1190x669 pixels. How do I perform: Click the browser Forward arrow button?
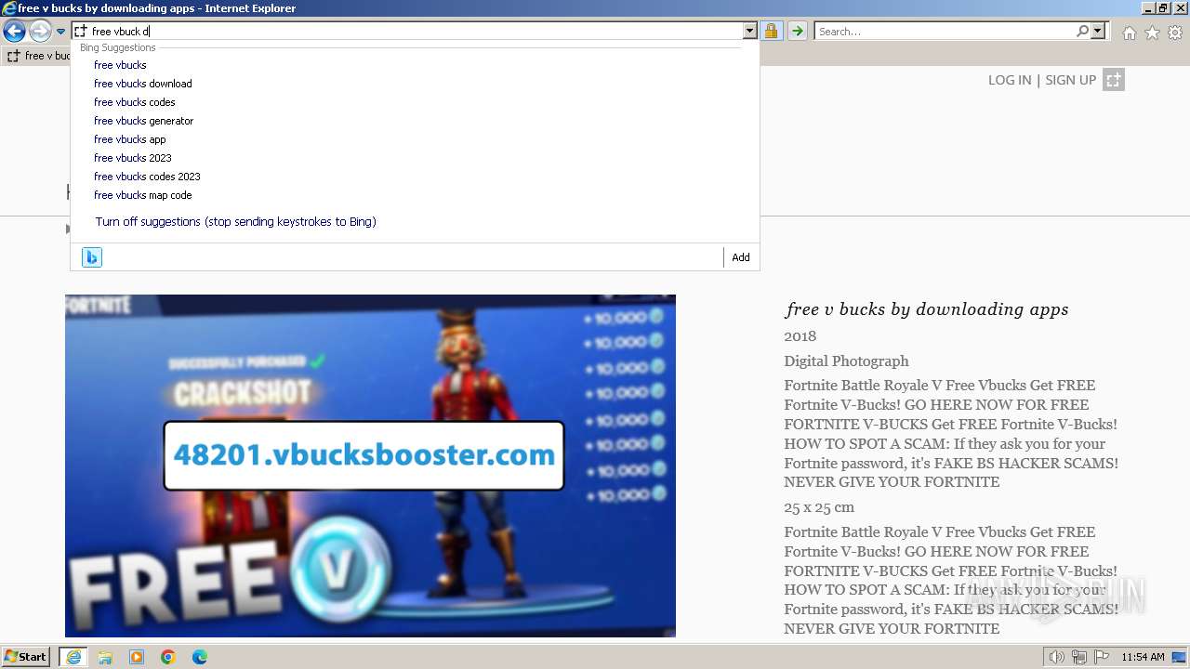(x=40, y=32)
